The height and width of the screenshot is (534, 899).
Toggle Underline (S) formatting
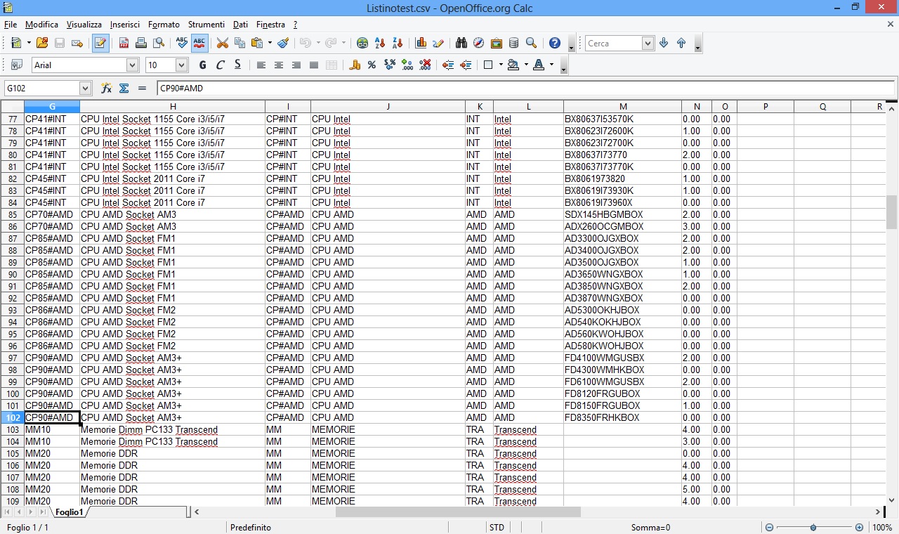237,65
